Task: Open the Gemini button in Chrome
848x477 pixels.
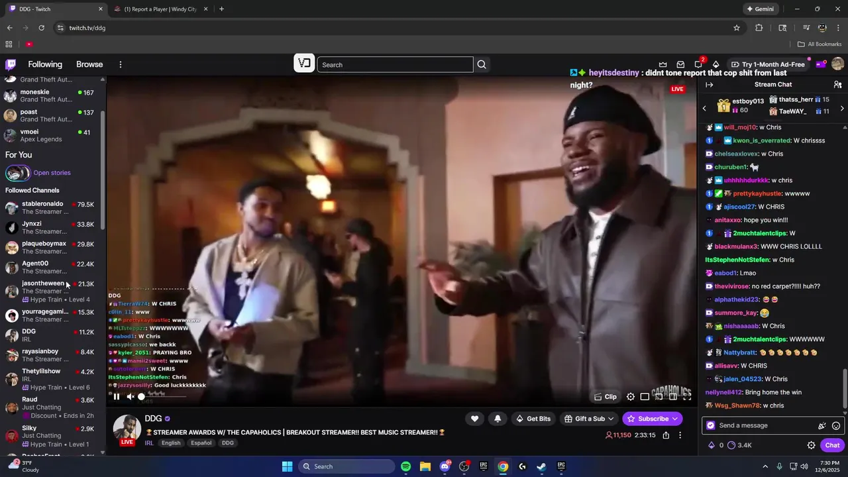Action: pyautogui.click(x=760, y=9)
